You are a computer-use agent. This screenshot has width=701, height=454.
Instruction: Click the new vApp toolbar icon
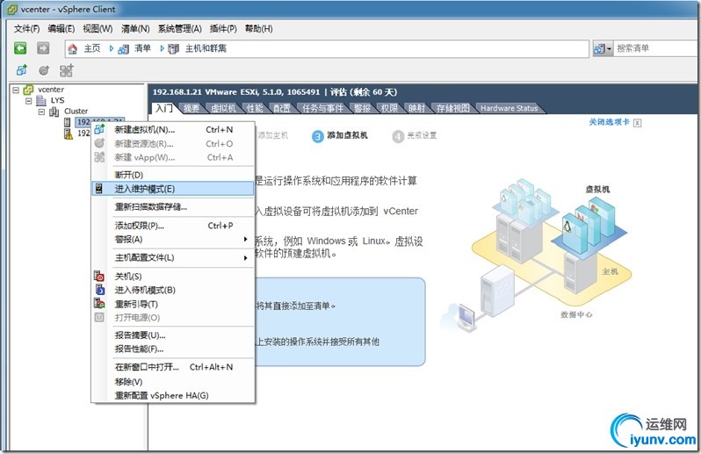[x=66, y=70]
